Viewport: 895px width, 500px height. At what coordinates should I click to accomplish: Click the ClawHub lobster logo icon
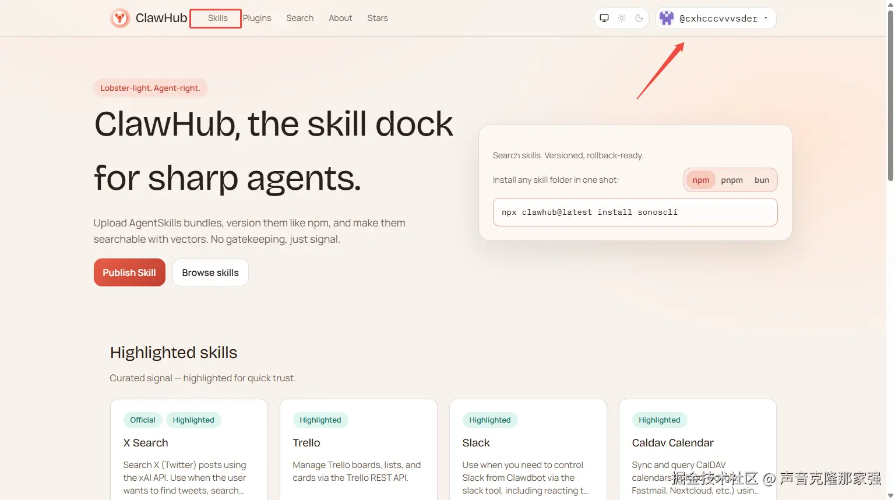(x=120, y=18)
